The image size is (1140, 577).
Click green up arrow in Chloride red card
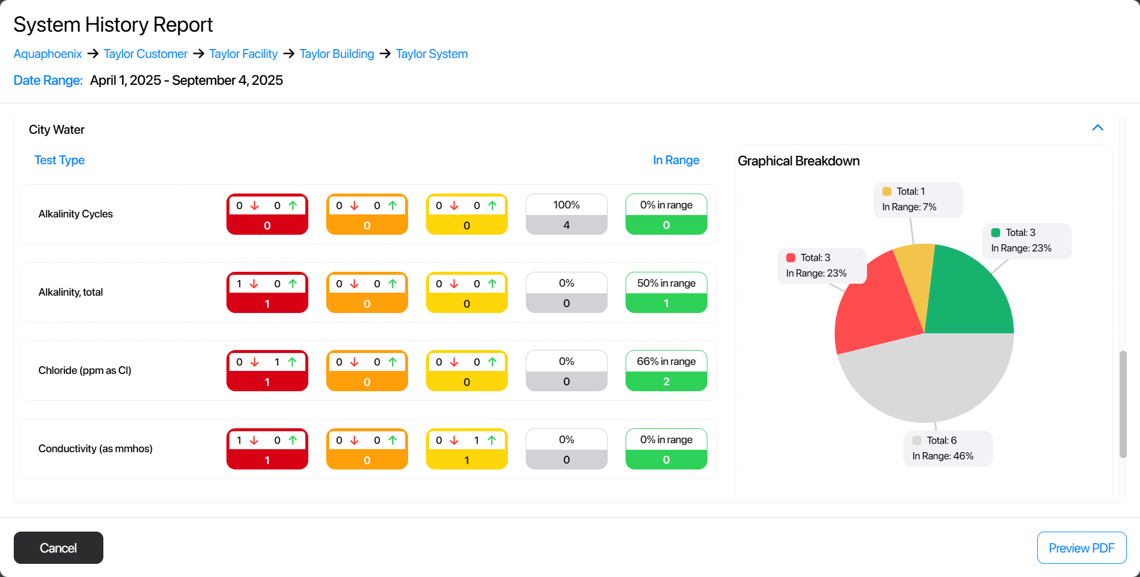click(292, 362)
